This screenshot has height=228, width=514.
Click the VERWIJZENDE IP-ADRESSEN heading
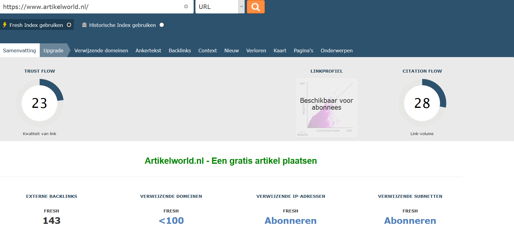coord(291,196)
